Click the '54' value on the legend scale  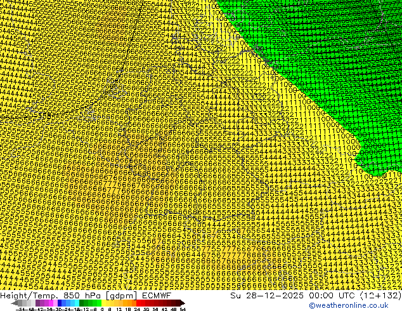(183, 309)
